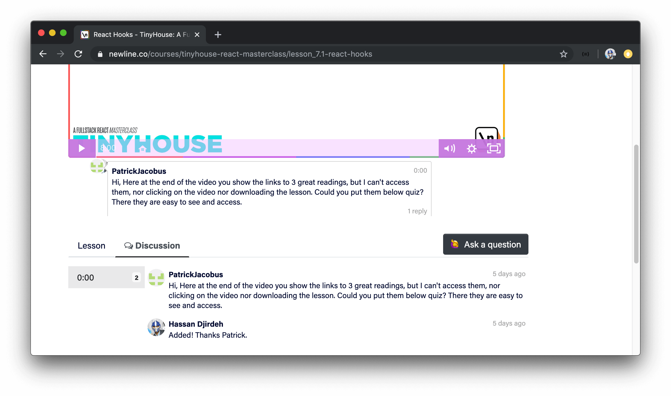Click "Added! Thanks Patrick." reply text
This screenshot has width=671, height=396.
208,335
